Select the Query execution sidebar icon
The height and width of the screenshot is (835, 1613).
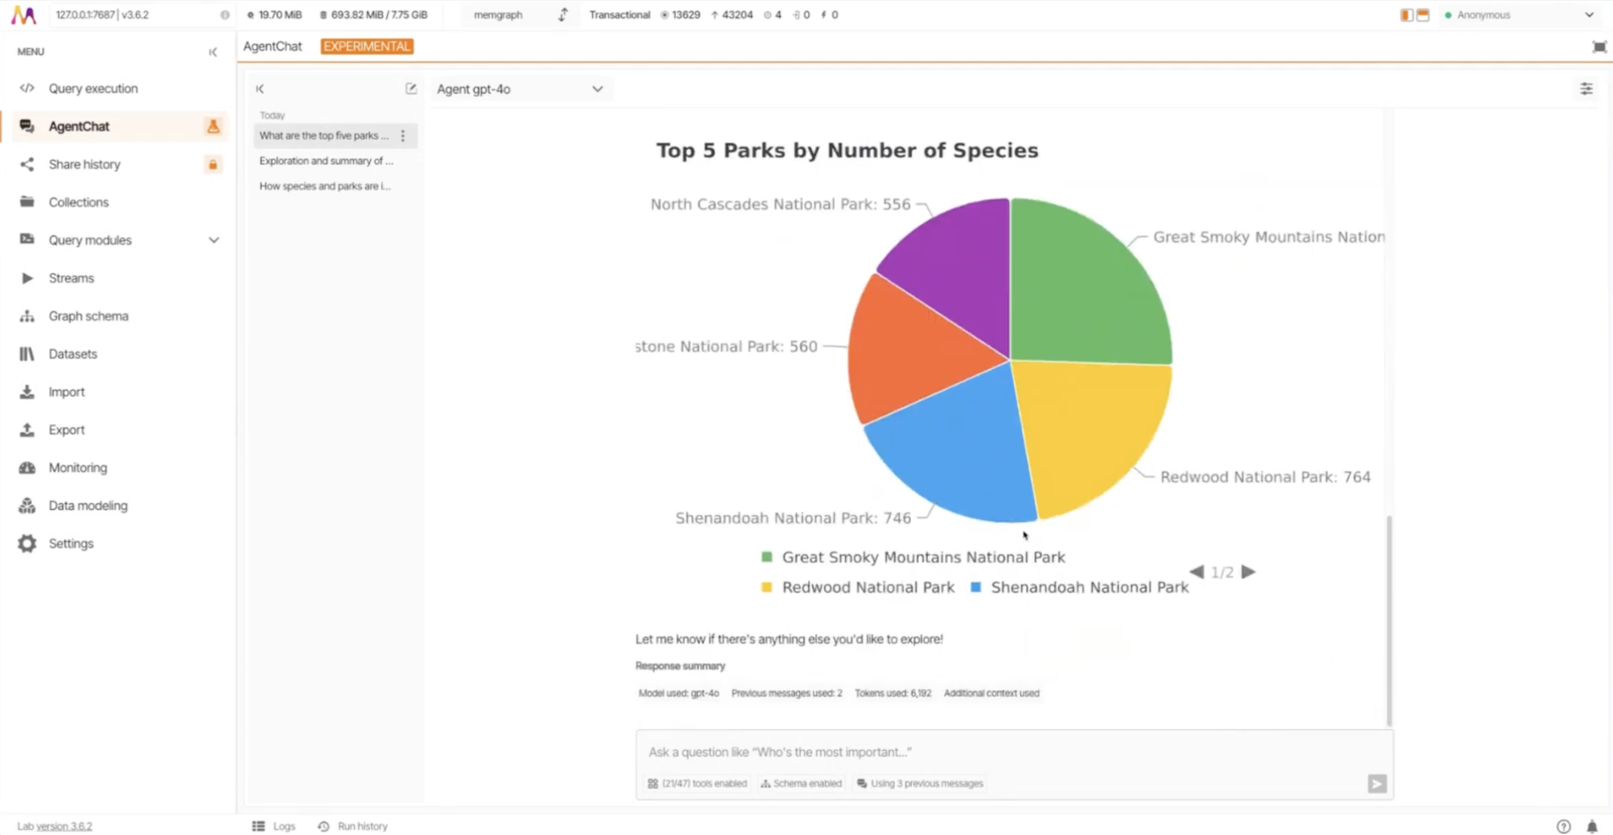click(x=27, y=88)
